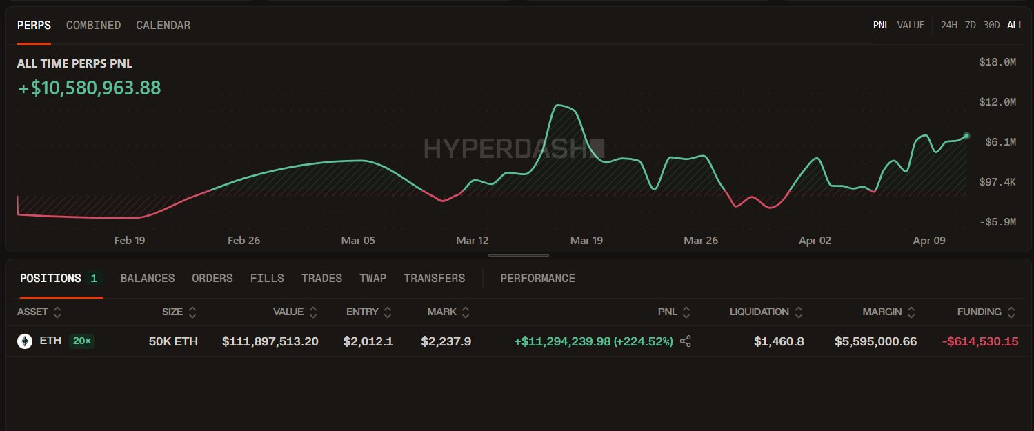The image size is (1034, 431).
Task: Sort positions by Liquidation column
Action: pyautogui.click(x=798, y=312)
